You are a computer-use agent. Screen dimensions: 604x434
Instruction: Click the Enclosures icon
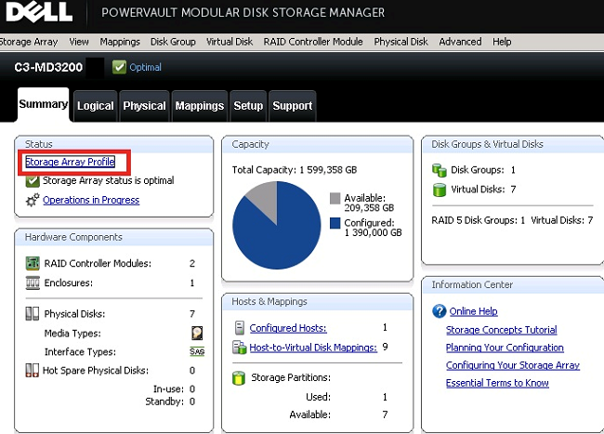click(32, 283)
